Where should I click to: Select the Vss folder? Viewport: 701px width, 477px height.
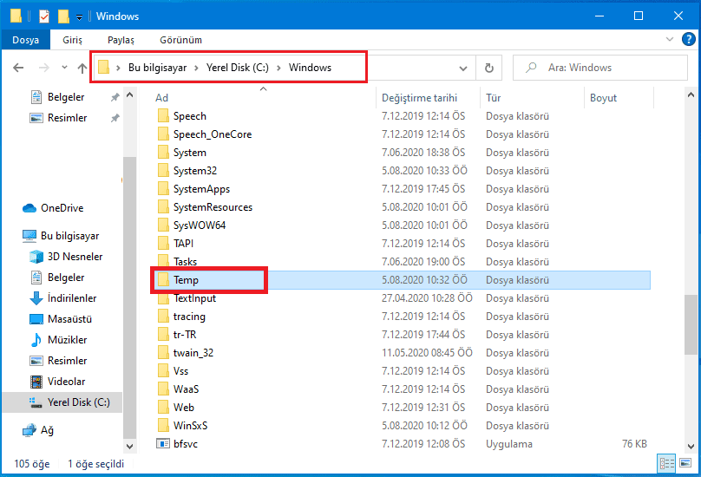[180, 371]
